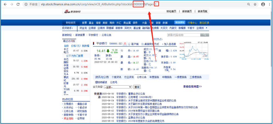Click 资金流向 in 热点栏目
The height and width of the screenshot is (124, 273).
tap(68, 119)
